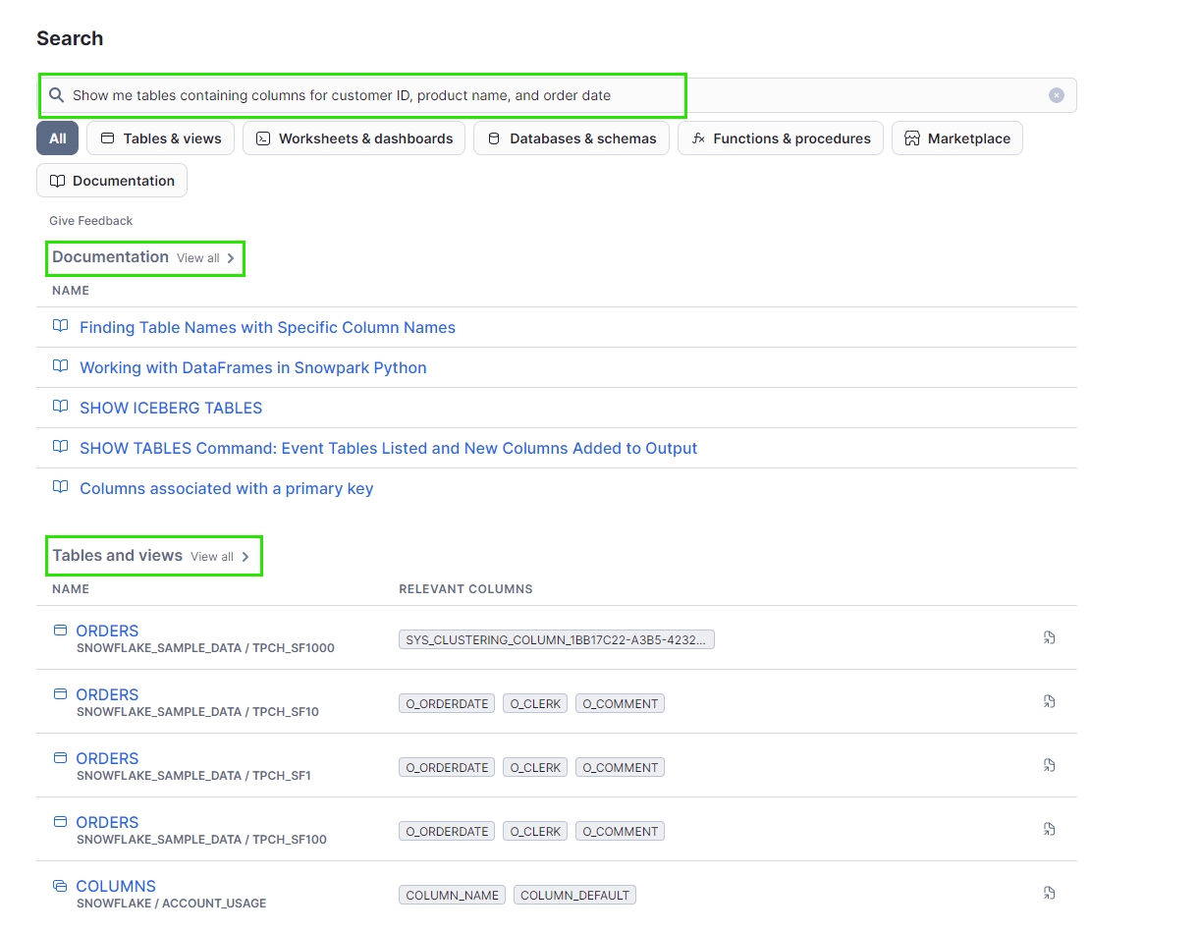1199x933 pixels.
Task: Click copy icon for COLUMNS row
Action: tap(1049, 894)
